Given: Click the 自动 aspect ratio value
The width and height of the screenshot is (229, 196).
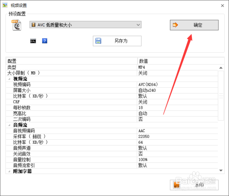Looking at the screenshot, I should click(143, 113).
